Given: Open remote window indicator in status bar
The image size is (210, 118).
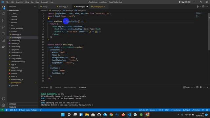Looking at the screenshot, I should 2,110.
